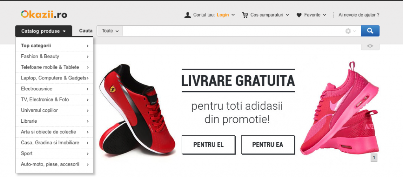Select banner slide indicator 1
The image size is (403, 177).
tap(374, 157)
